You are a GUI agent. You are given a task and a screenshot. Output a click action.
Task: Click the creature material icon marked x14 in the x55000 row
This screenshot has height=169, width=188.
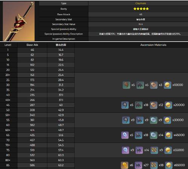point(139,150)
